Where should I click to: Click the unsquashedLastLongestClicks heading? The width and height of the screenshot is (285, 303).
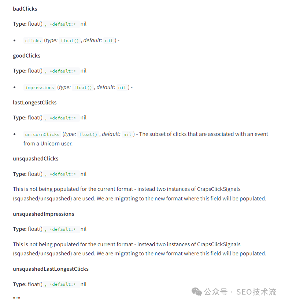point(51,269)
